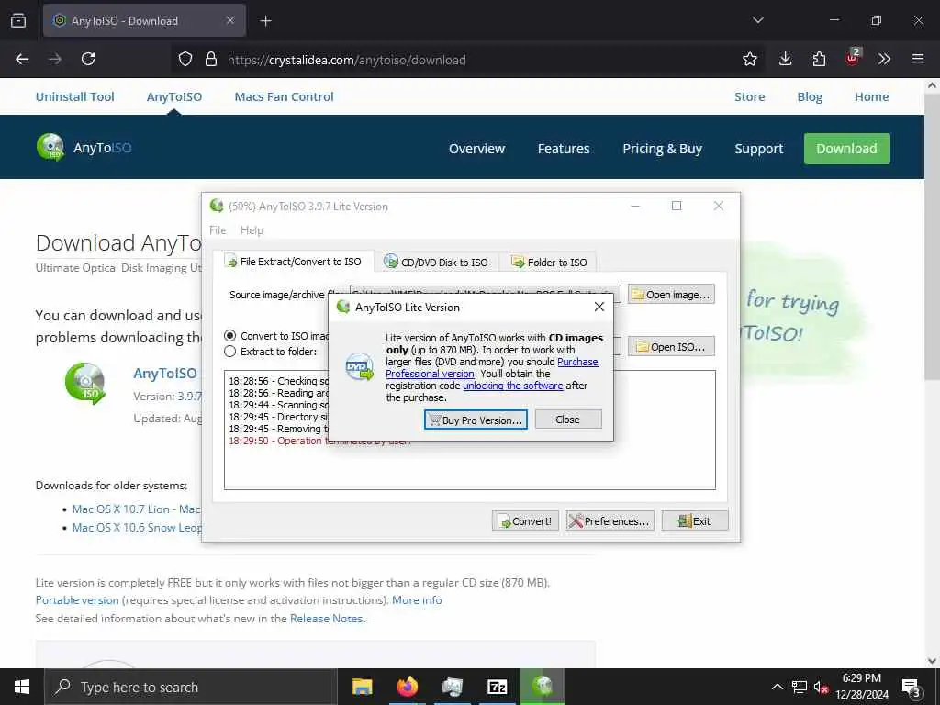This screenshot has width=940, height=705.
Task: Open the Release Notes link
Action: click(x=327, y=618)
